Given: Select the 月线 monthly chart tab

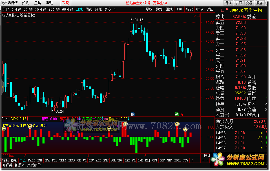Looking at the screenshot, I should click(98, 10).
